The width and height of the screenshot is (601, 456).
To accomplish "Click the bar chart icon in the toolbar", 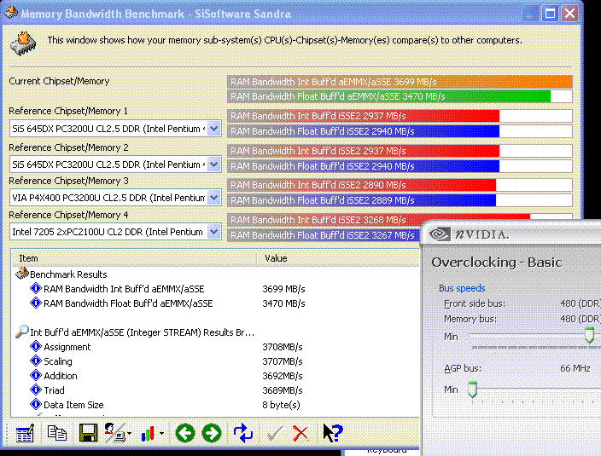I will (x=150, y=433).
